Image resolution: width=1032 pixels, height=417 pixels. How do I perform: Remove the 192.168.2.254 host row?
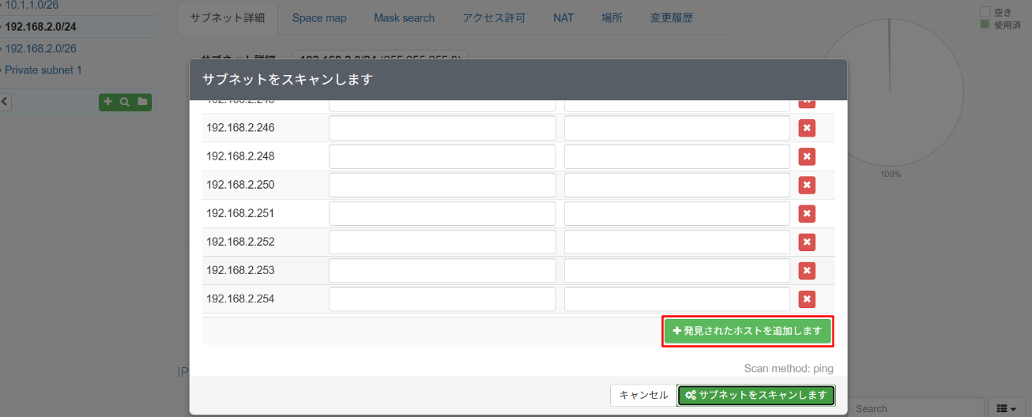pos(807,299)
